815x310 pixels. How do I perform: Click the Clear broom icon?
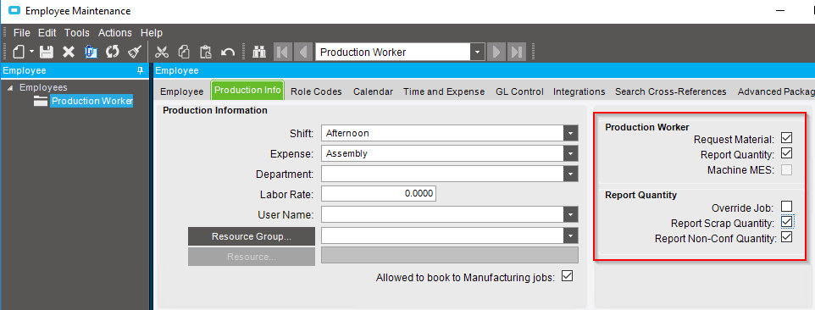(135, 52)
